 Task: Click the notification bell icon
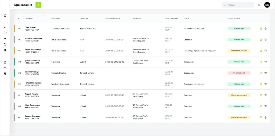pos(259,5)
